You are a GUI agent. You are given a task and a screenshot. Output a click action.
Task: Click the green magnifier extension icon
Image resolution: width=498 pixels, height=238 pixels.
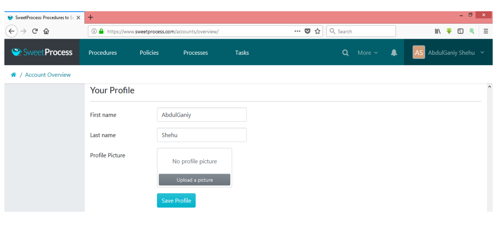pos(472,31)
